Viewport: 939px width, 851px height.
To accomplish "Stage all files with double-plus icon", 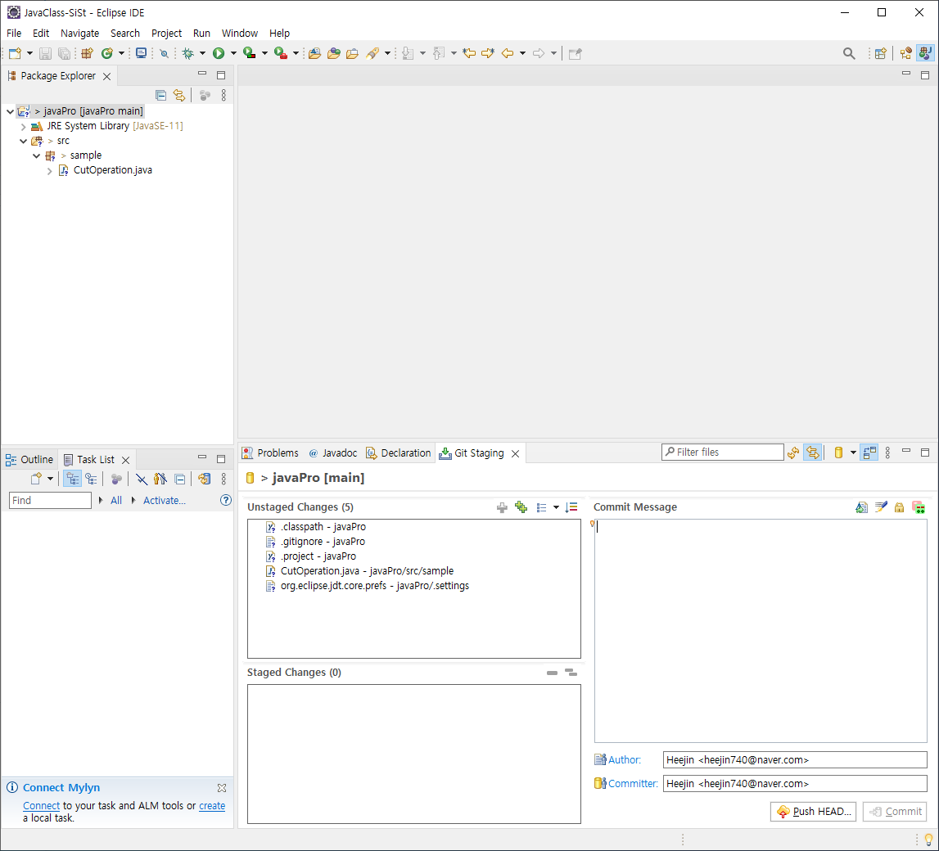I will 521,507.
